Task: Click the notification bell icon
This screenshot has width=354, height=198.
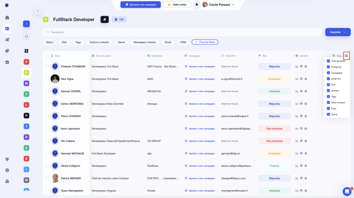Action: point(197,4)
